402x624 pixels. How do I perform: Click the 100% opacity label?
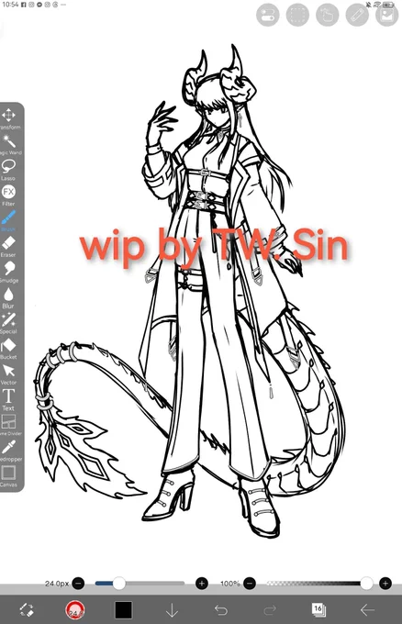(230, 584)
